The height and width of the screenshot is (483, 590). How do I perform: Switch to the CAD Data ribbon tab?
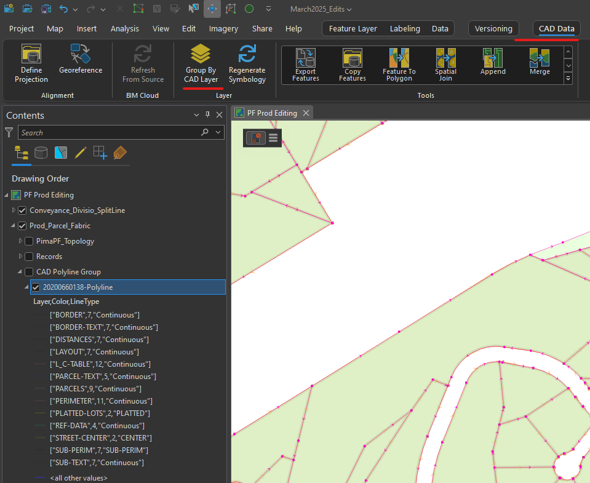click(x=556, y=28)
